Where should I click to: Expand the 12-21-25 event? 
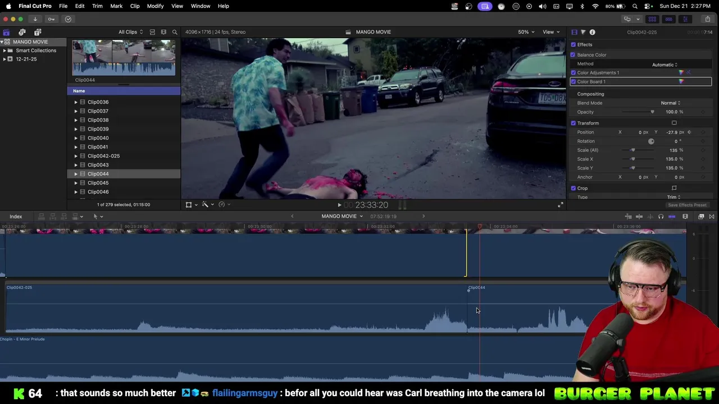4,59
